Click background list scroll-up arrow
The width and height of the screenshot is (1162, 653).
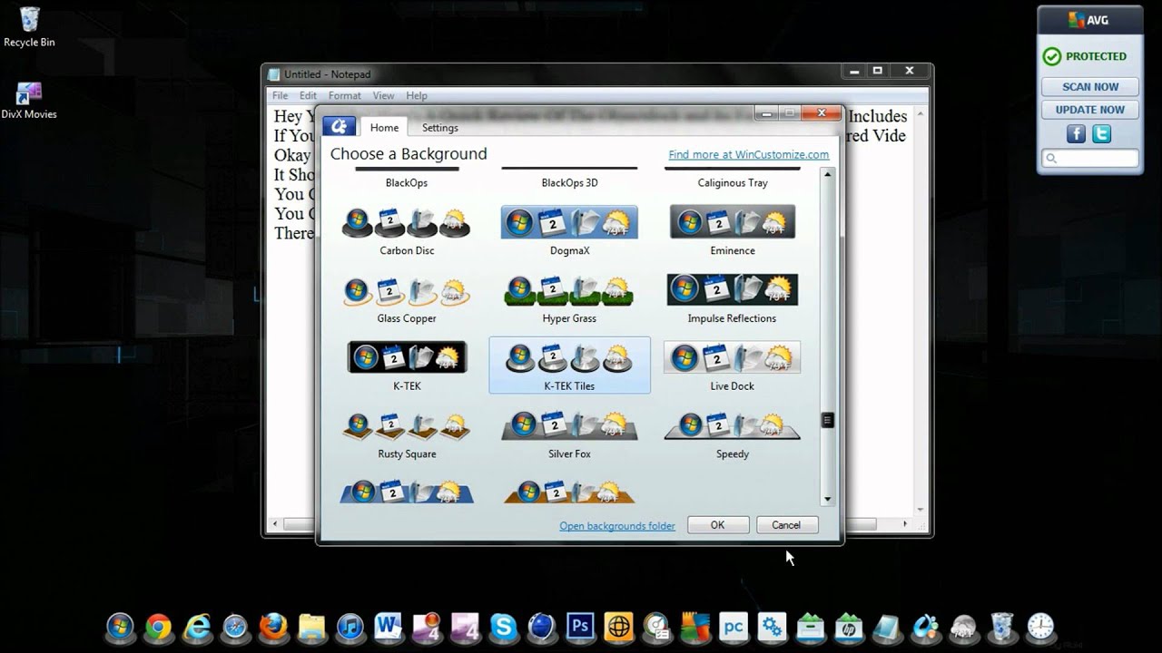coord(827,173)
